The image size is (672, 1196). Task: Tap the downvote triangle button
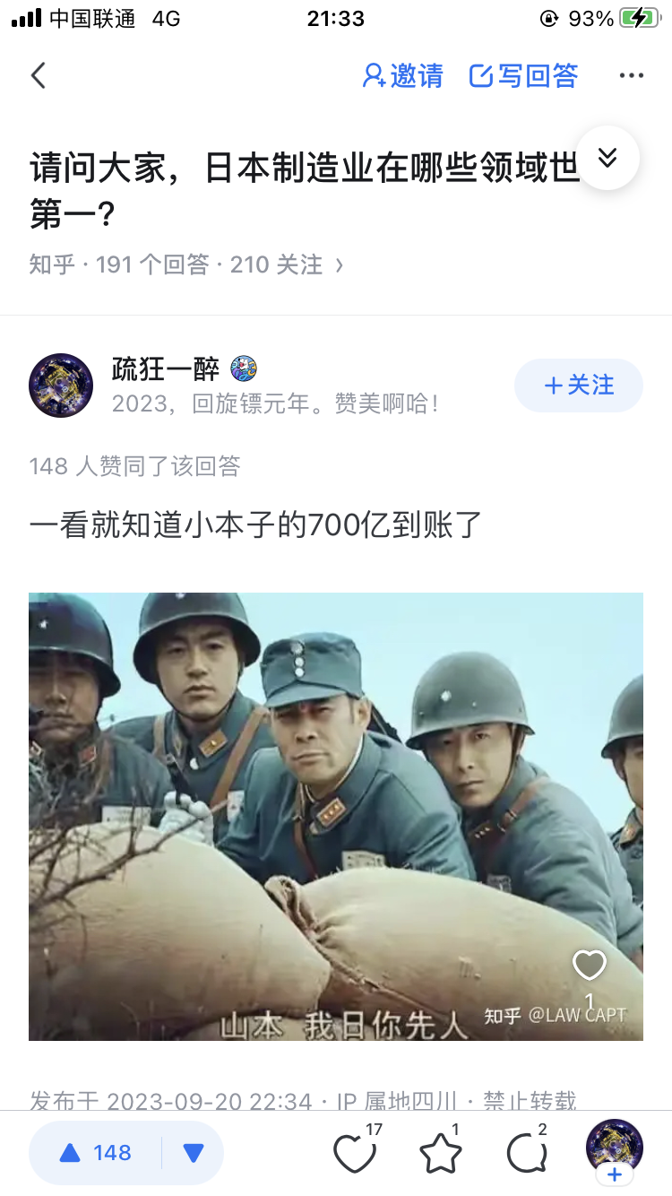(x=193, y=1153)
